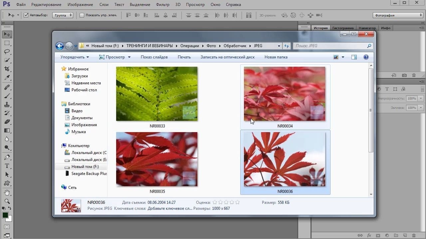Select the Clone Stamp tool
The image size is (426, 239).
click(x=7, y=105)
